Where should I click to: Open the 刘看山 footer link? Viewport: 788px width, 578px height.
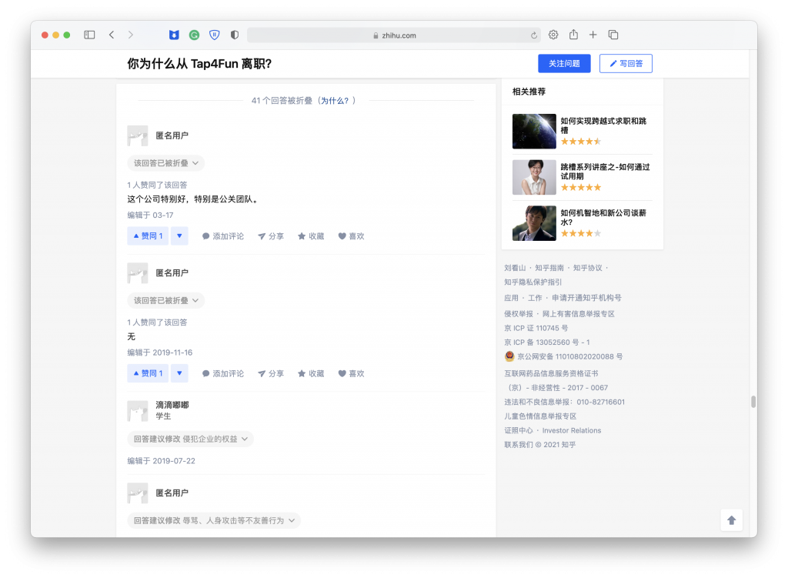click(x=515, y=268)
